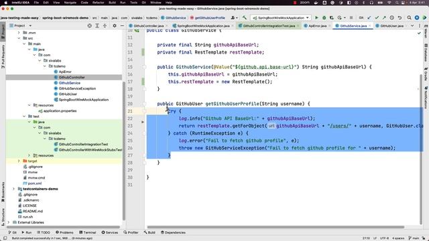This screenshot has height=241, width=429.
Task: Select pom.xml in project tree
Action: [35, 183]
